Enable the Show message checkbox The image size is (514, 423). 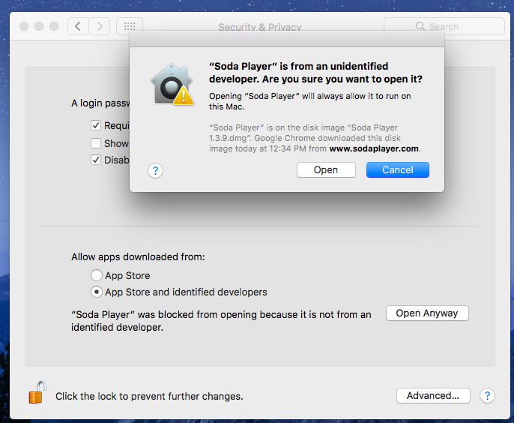coord(96,143)
